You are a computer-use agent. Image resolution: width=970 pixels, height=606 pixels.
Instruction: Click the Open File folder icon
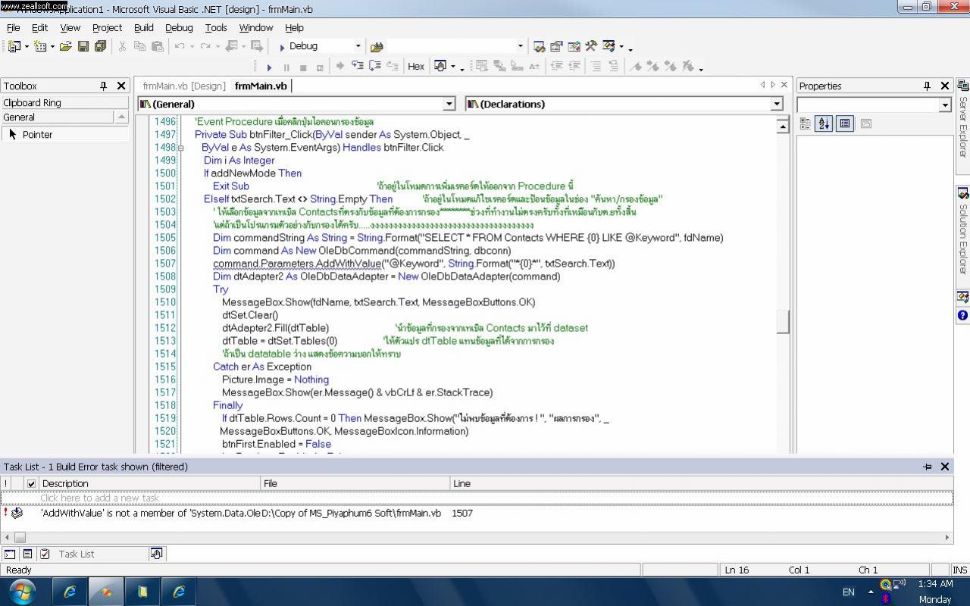[65, 46]
